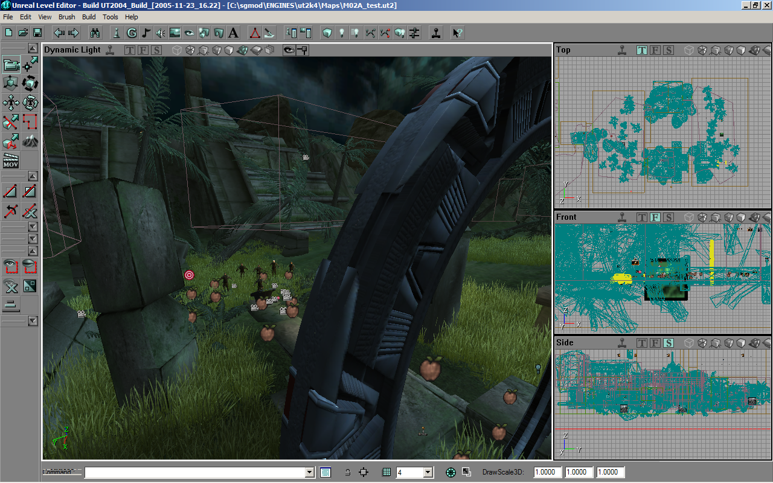Toggle realtime preview in Dynamic Light viewport
The image size is (773, 483).
(110, 50)
